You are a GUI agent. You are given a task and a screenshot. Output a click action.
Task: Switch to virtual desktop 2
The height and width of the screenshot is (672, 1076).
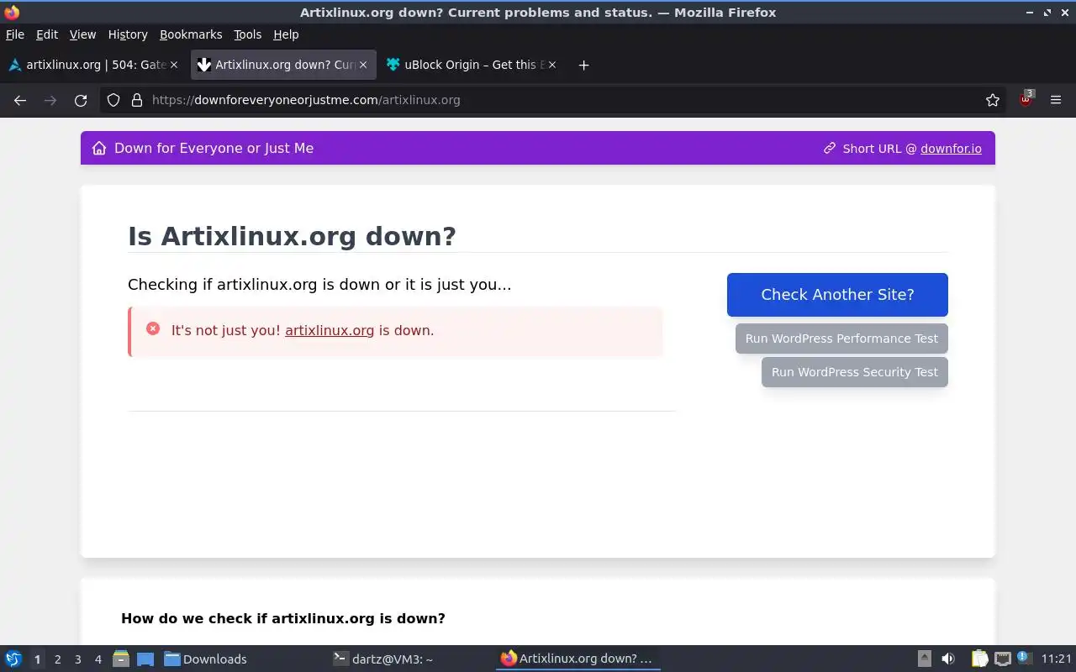[x=57, y=659]
